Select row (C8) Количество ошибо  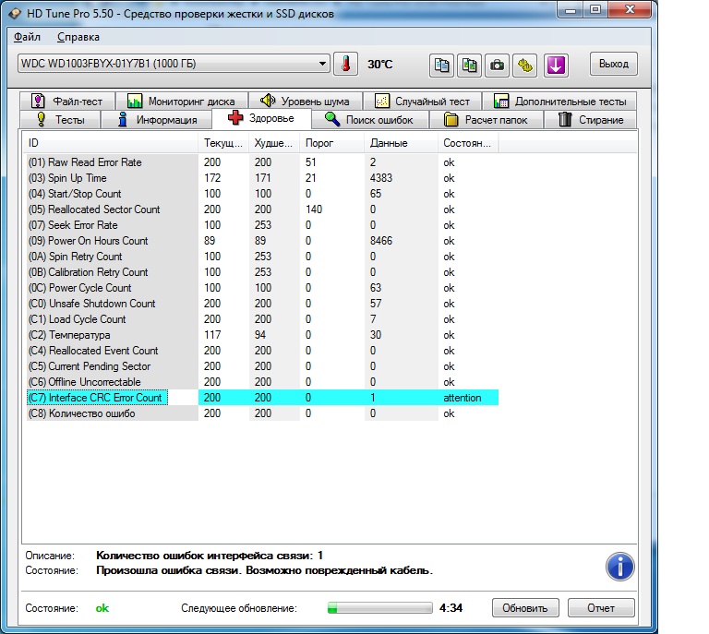(262, 413)
